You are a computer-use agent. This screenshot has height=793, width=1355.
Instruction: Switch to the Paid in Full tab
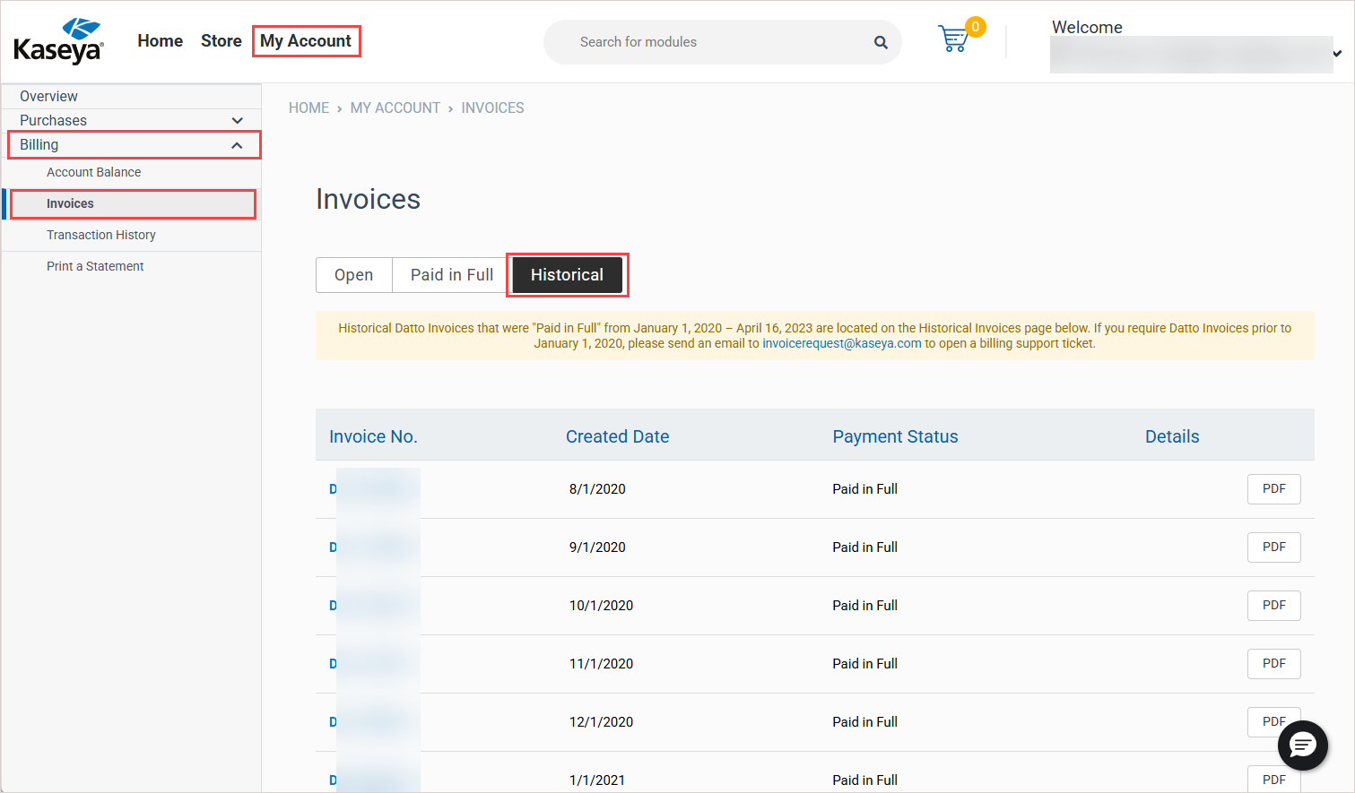coord(451,275)
